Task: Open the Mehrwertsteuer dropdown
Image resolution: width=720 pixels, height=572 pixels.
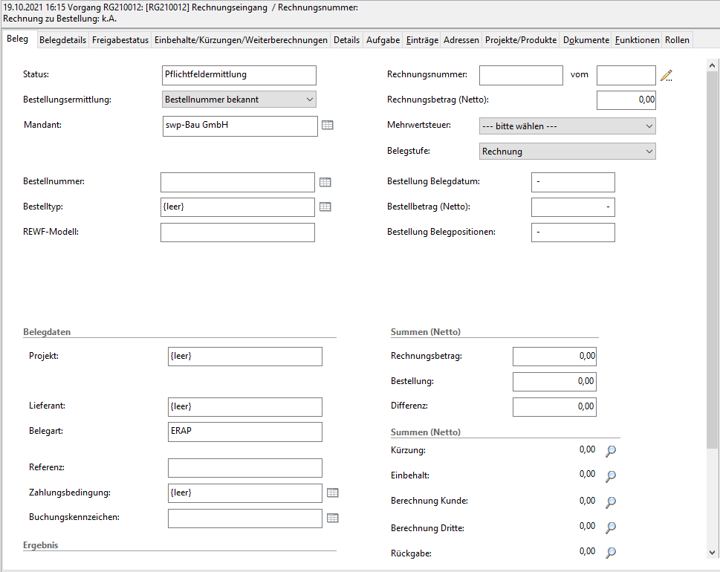Action: click(568, 126)
